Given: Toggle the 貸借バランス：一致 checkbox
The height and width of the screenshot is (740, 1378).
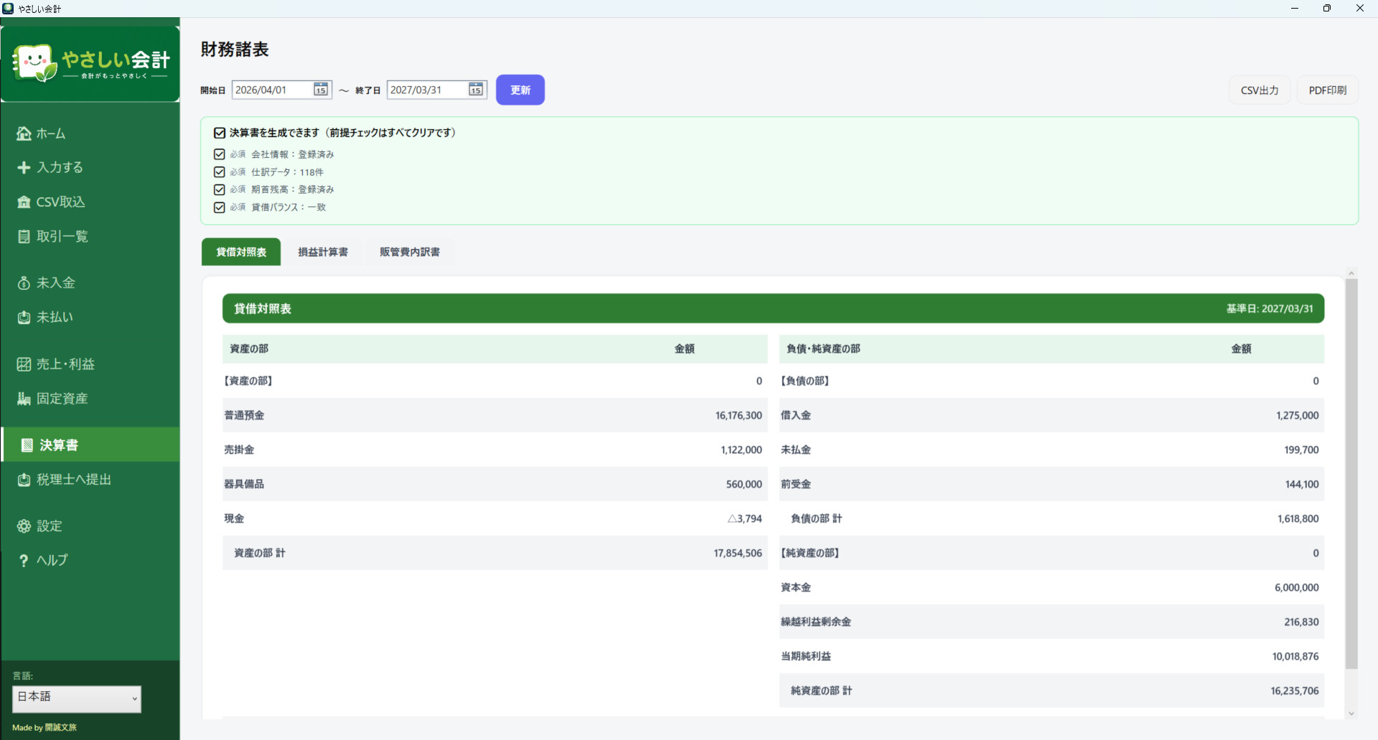Looking at the screenshot, I should tap(220, 207).
